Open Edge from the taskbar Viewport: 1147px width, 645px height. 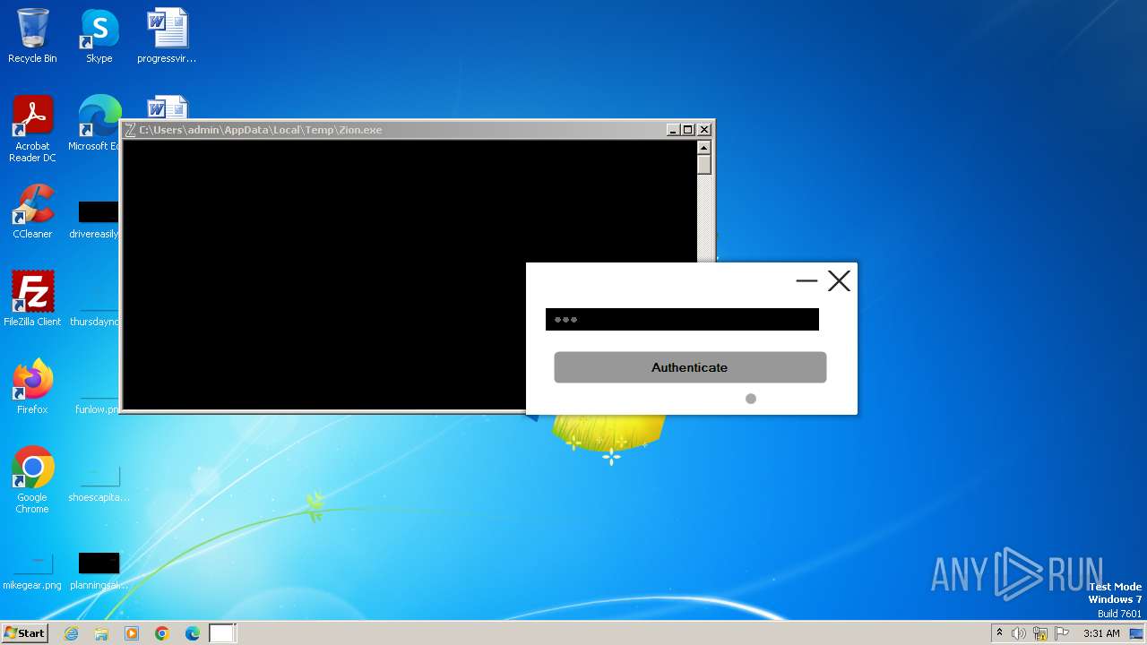[193, 633]
